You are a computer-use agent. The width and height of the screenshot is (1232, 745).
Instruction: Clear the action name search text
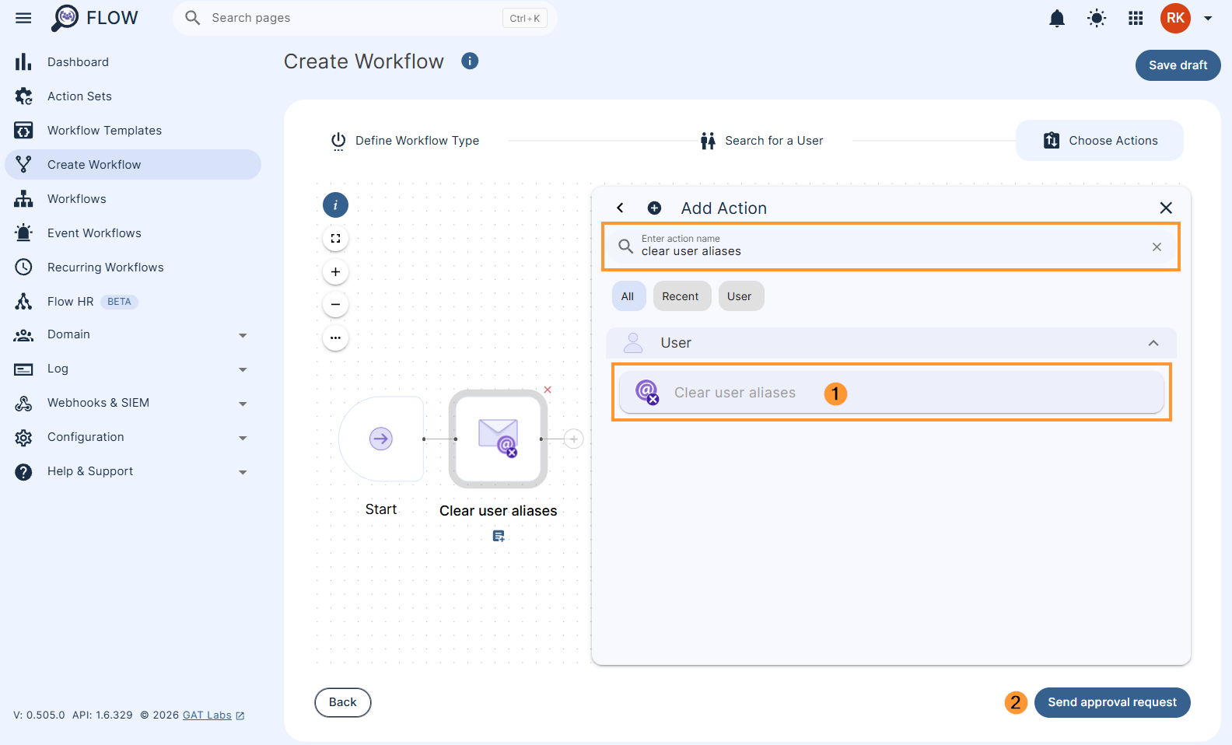point(1157,247)
